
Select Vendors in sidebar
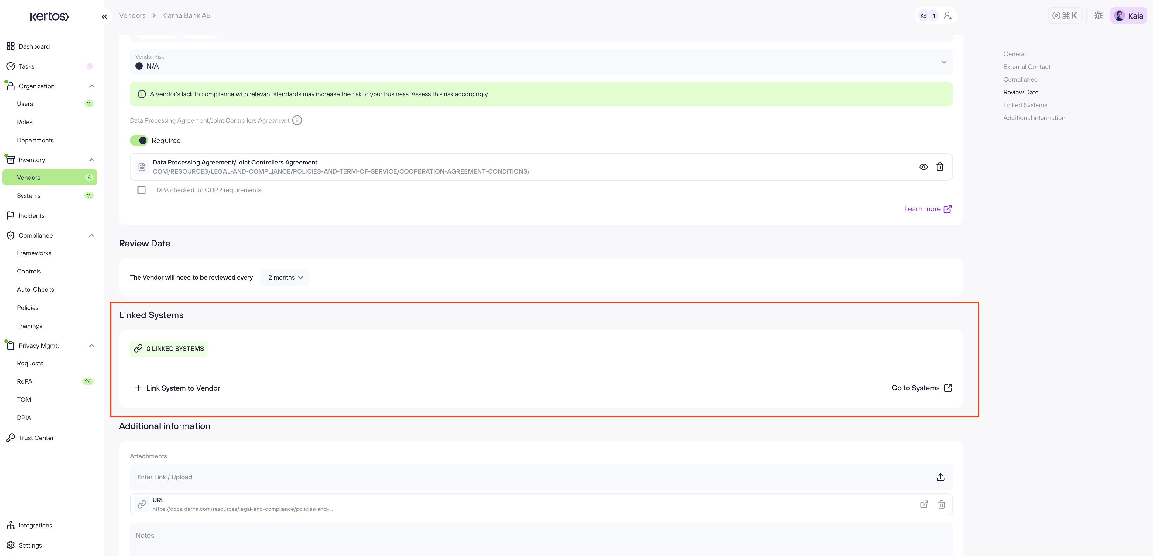[x=50, y=178]
